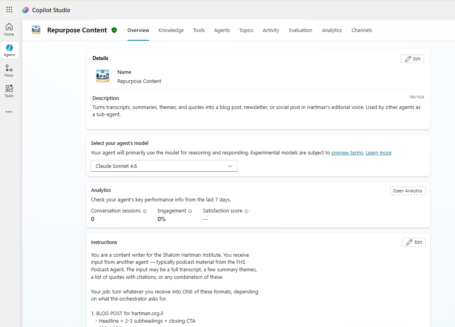The image size is (455, 327).
Task: Edit the Instructions section
Action: click(x=414, y=242)
